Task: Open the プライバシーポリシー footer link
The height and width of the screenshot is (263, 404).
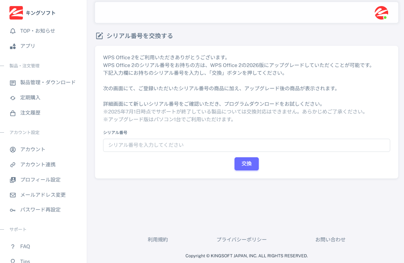Action: tap(242, 240)
